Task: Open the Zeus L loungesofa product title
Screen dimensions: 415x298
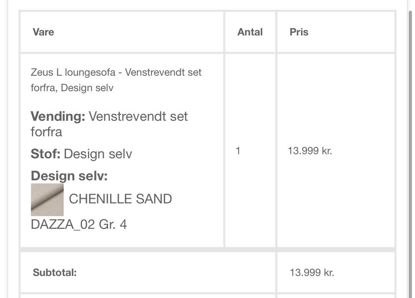Action: click(116, 72)
